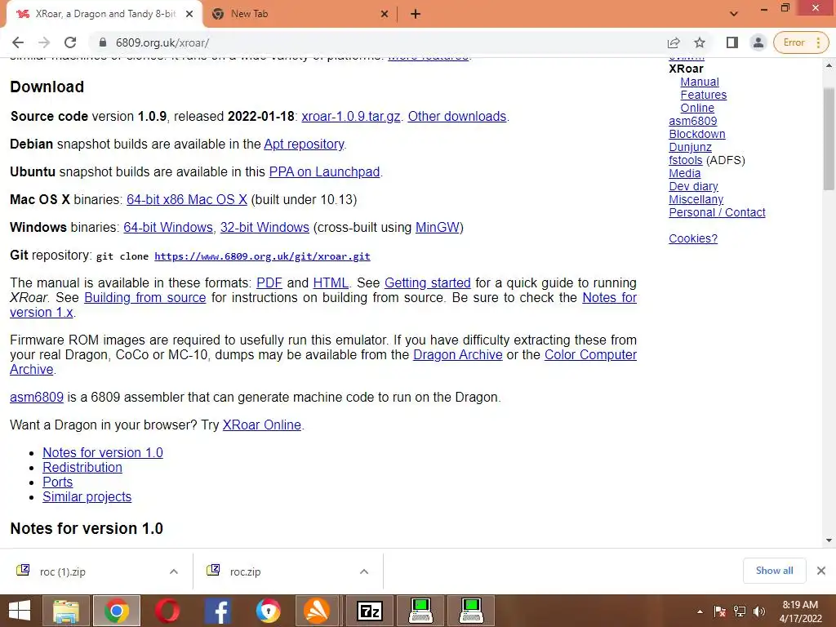836x627 pixels.
Task: Launch Opera from the taskbar
Action: pyautogui.click(x=167, y=611)
